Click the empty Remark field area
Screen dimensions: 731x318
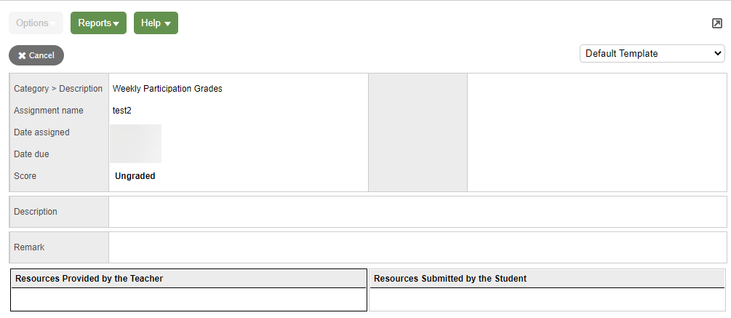tap(417, 247)
